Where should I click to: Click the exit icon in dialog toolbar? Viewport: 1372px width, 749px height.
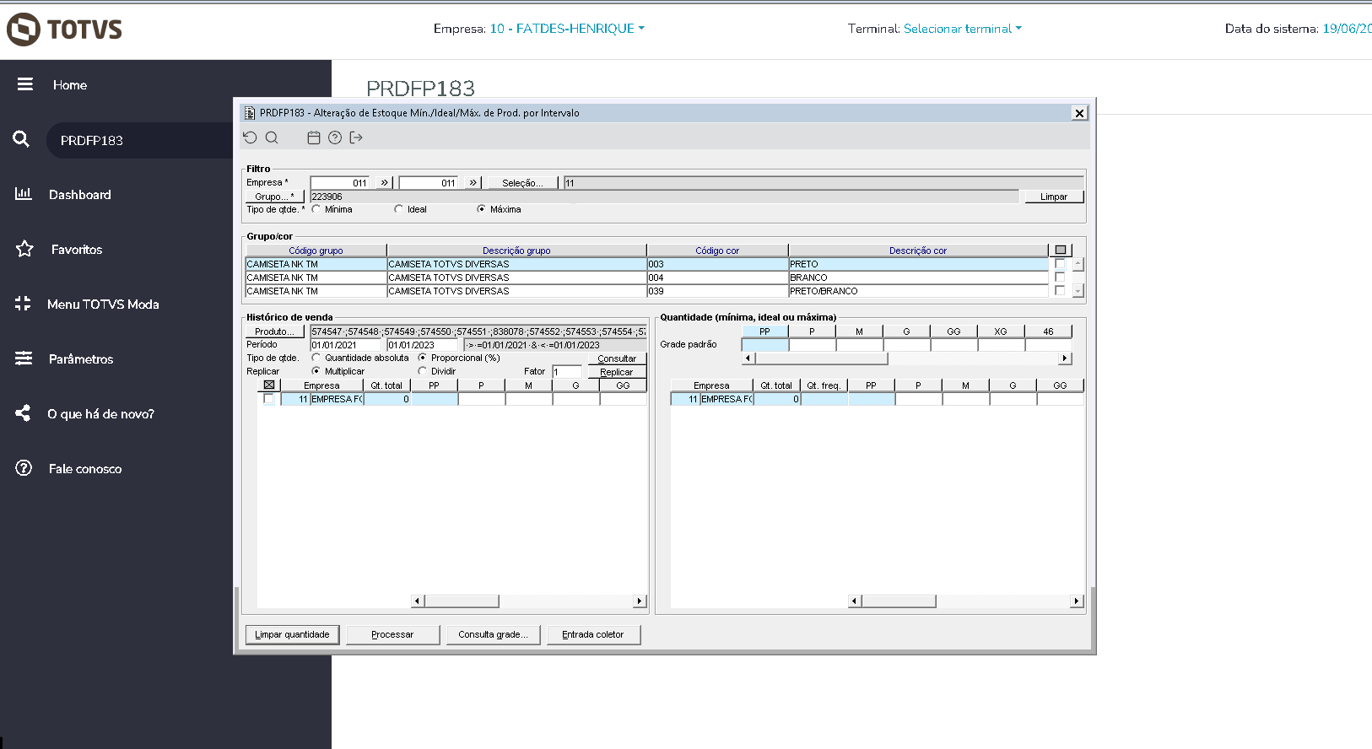point(356,137)
